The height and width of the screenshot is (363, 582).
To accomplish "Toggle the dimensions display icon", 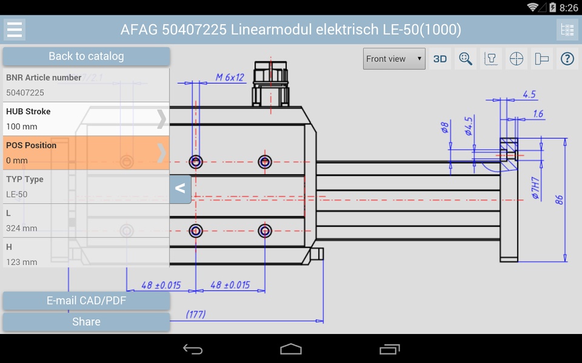I will click(491, 59).
